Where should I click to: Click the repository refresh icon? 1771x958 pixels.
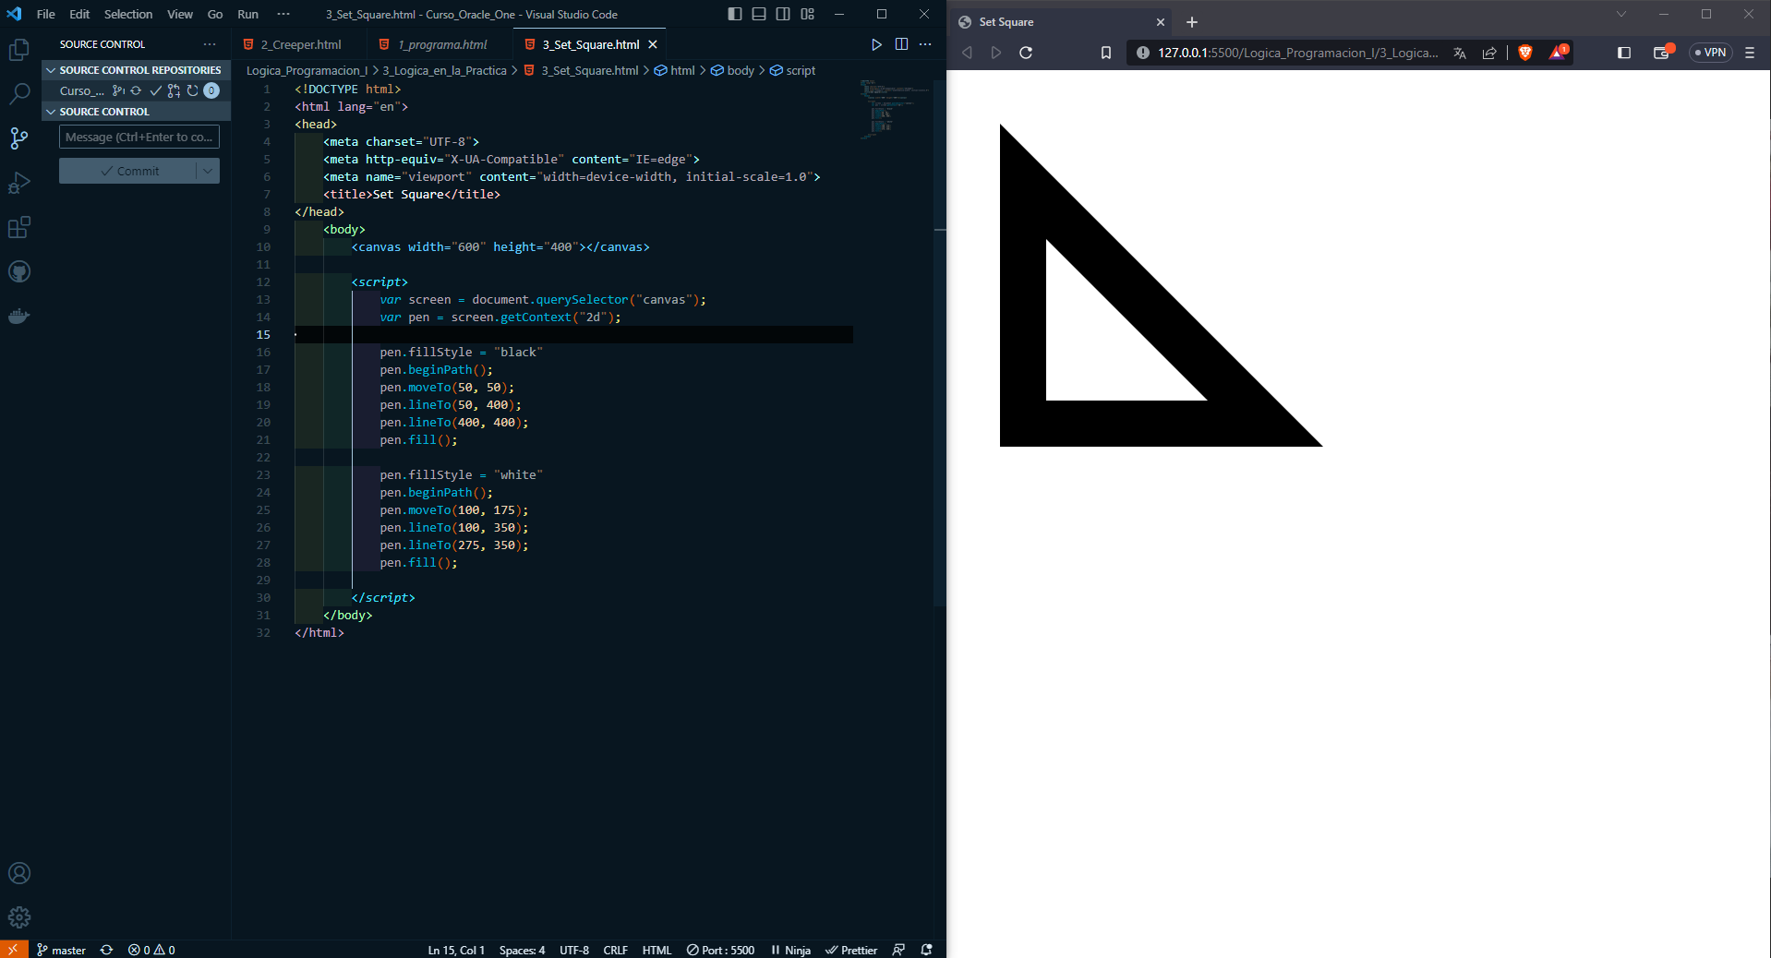click(x=192, y=90)
